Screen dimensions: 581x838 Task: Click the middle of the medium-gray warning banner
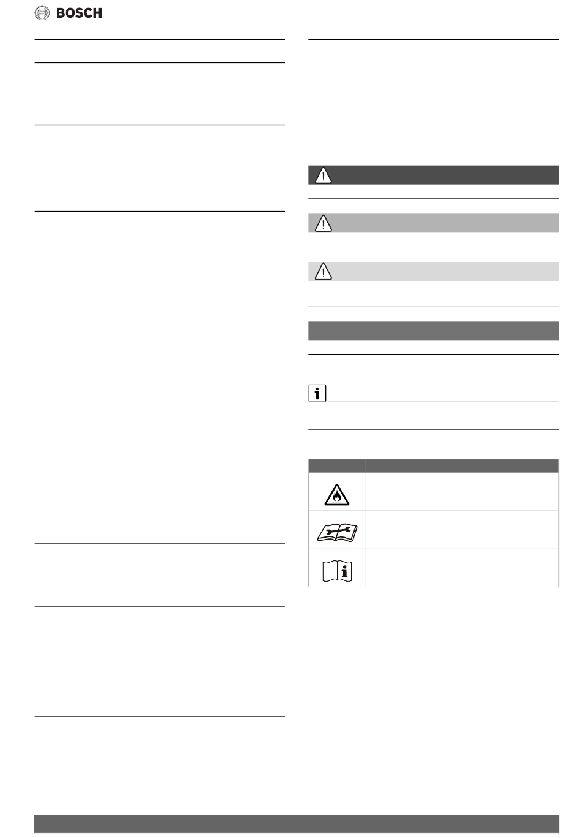click(x=433, y=223)
